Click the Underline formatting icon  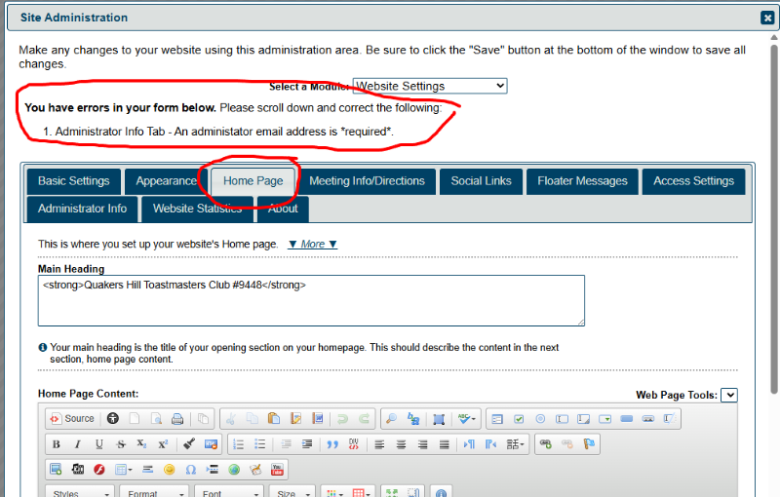(99, 444)
